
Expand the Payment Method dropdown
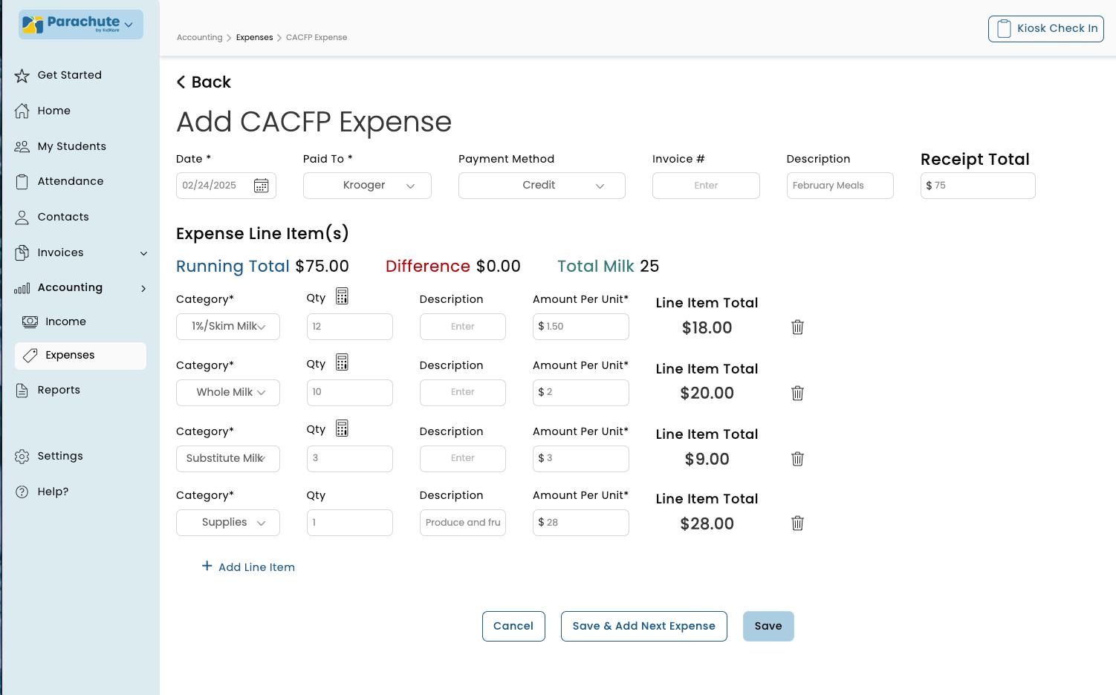click(542, 186)
